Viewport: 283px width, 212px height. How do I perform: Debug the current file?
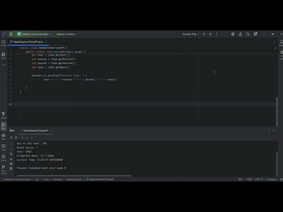tap(210, 34)
